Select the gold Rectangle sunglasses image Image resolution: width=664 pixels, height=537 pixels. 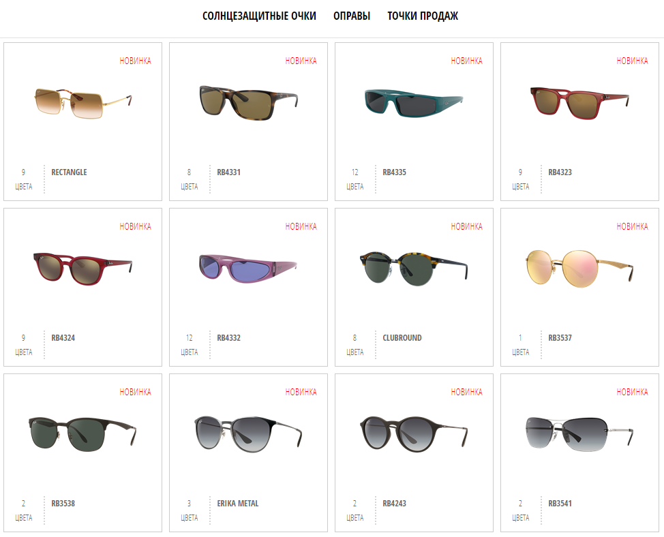[83, 104]
